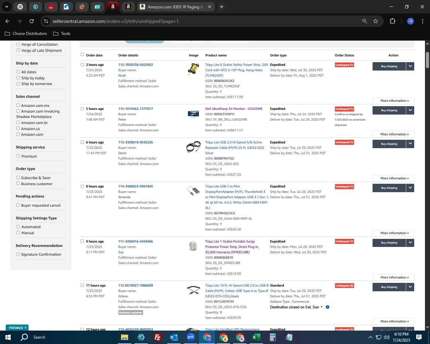Close the Amazon 8301 IP Paging tab
This screenshot has width=430, height=344.
(x=210, y=7)
